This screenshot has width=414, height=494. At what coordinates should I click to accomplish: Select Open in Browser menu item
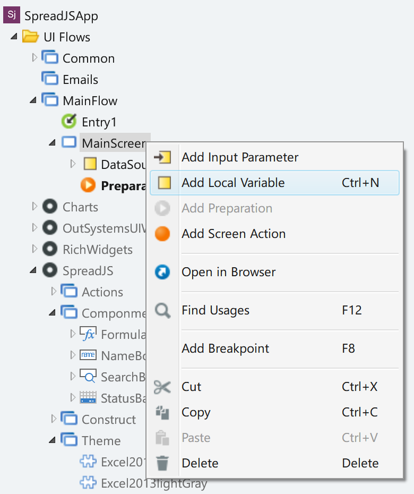point(274,272)
